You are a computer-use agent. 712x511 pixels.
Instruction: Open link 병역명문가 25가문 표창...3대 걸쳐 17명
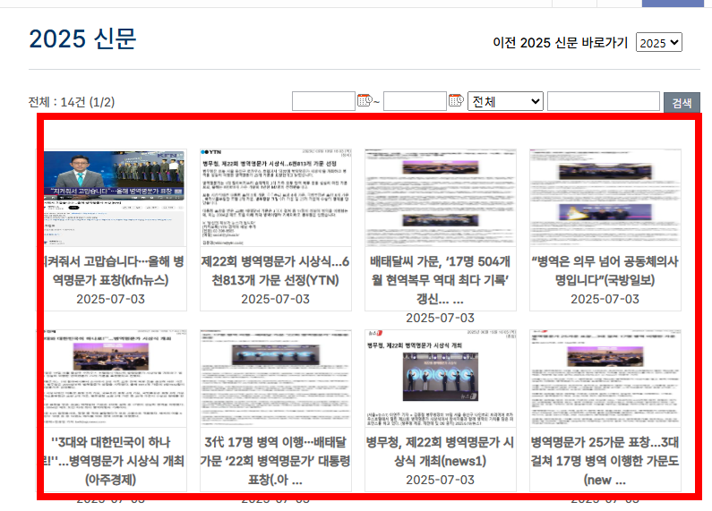point(605,461)
